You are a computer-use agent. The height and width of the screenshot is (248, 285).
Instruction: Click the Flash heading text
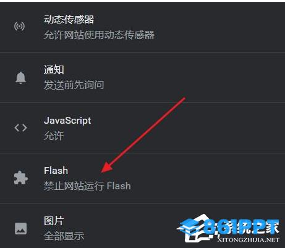click(56, 171)
